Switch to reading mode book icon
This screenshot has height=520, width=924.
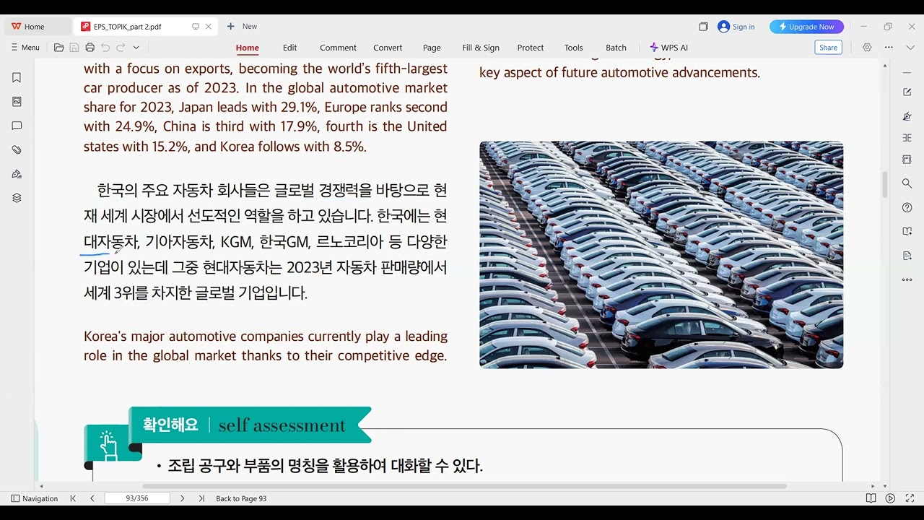[871, 498]
